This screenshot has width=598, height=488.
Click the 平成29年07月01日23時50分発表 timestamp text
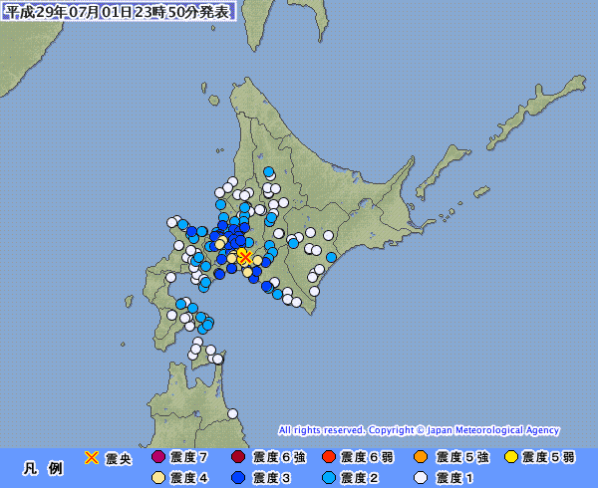click(x=119, y=11)
